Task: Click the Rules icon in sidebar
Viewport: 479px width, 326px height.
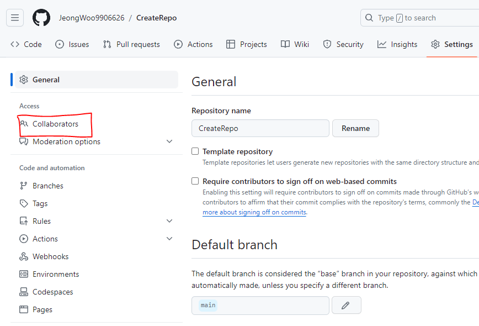Action: coord(24,221)
